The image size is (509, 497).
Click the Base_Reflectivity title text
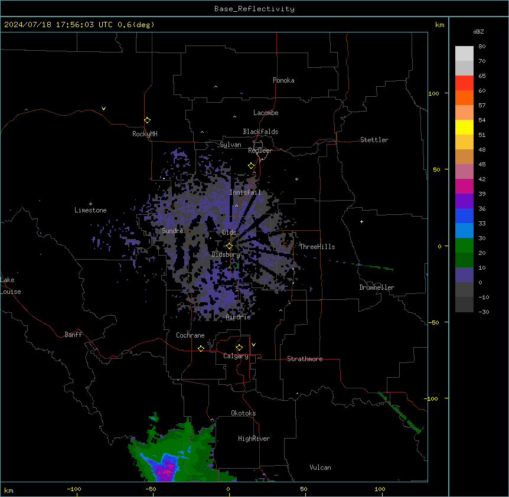255,9
